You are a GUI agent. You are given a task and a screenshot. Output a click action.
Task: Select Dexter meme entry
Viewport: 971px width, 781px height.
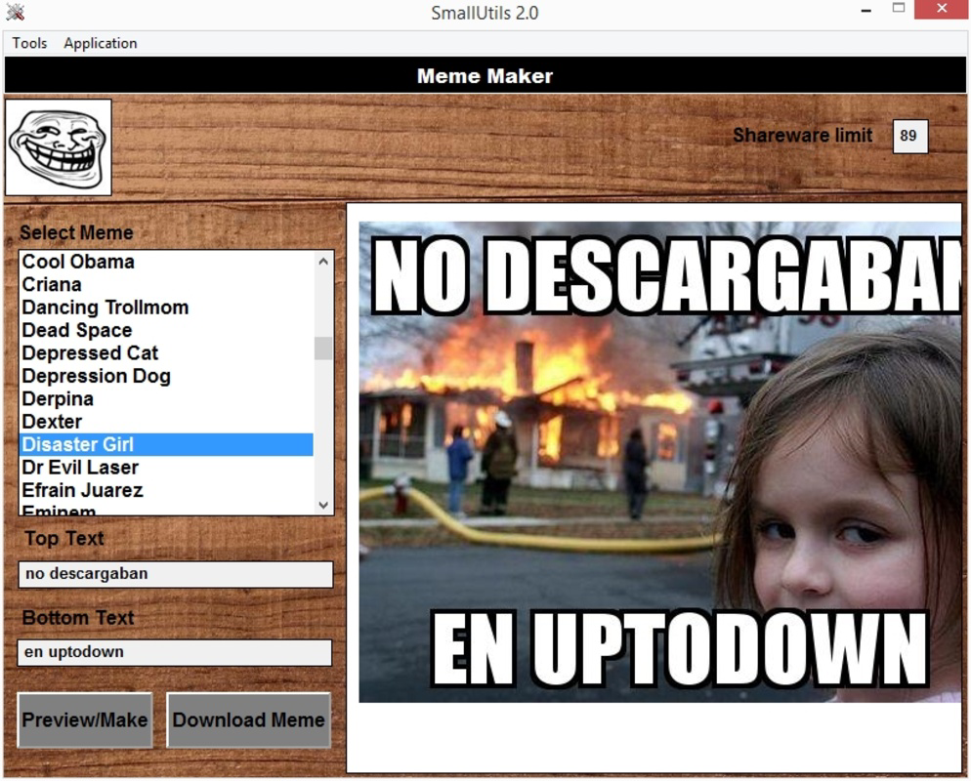tap(166, 422)
